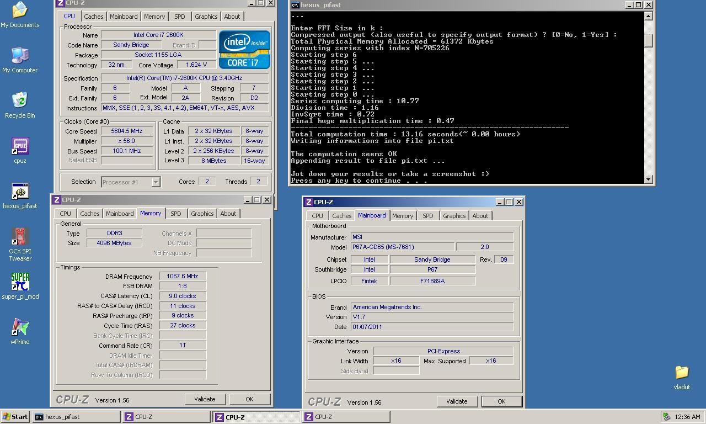The image size is (706, 424).
Task: Click the Total computation time line
Action: [x=406, y=134]
